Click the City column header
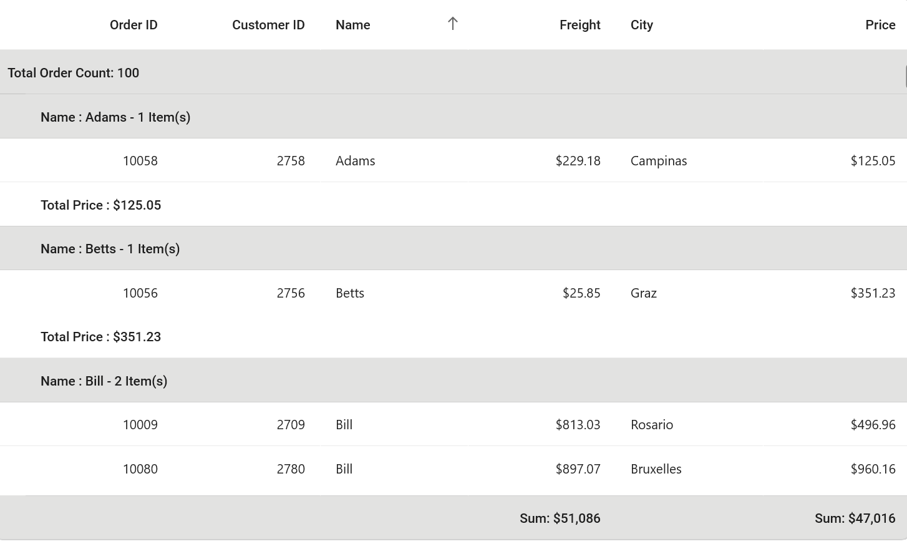 tap(642, 25)
